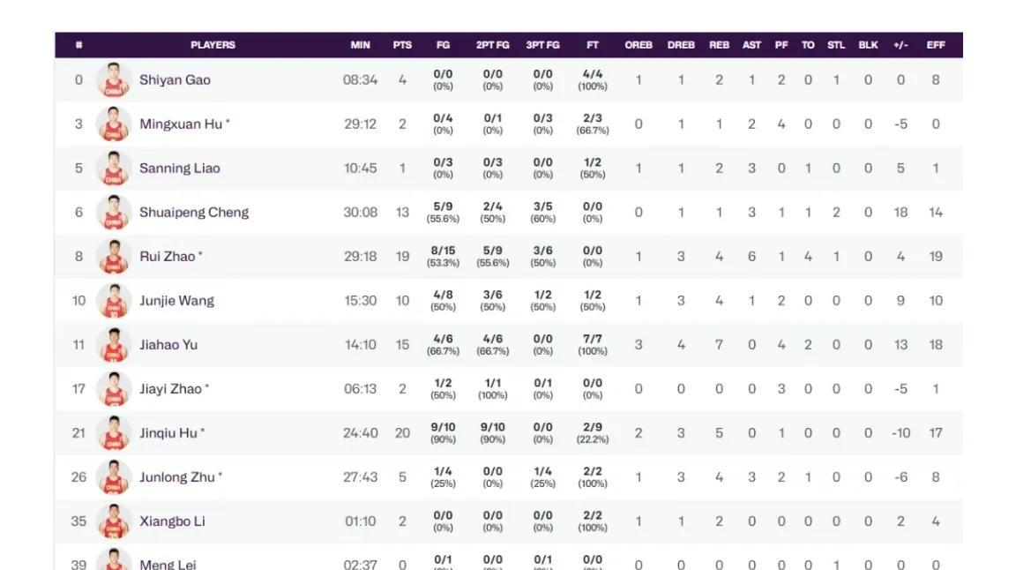Click Rui Zhao's avatar thumbnail
Image resolution: width=1016 pixels, height=570 pixels.
[113, 257]
